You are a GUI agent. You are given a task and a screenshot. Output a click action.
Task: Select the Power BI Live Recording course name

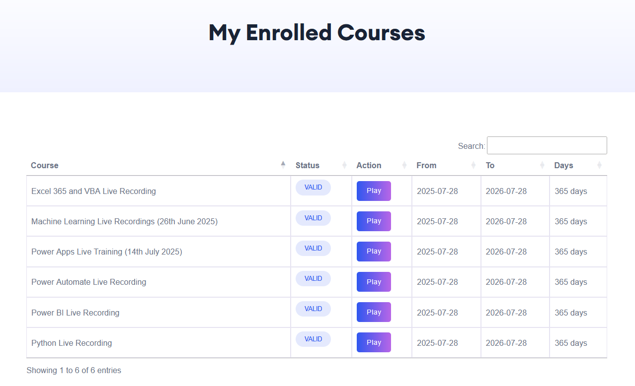click(75, 313)
